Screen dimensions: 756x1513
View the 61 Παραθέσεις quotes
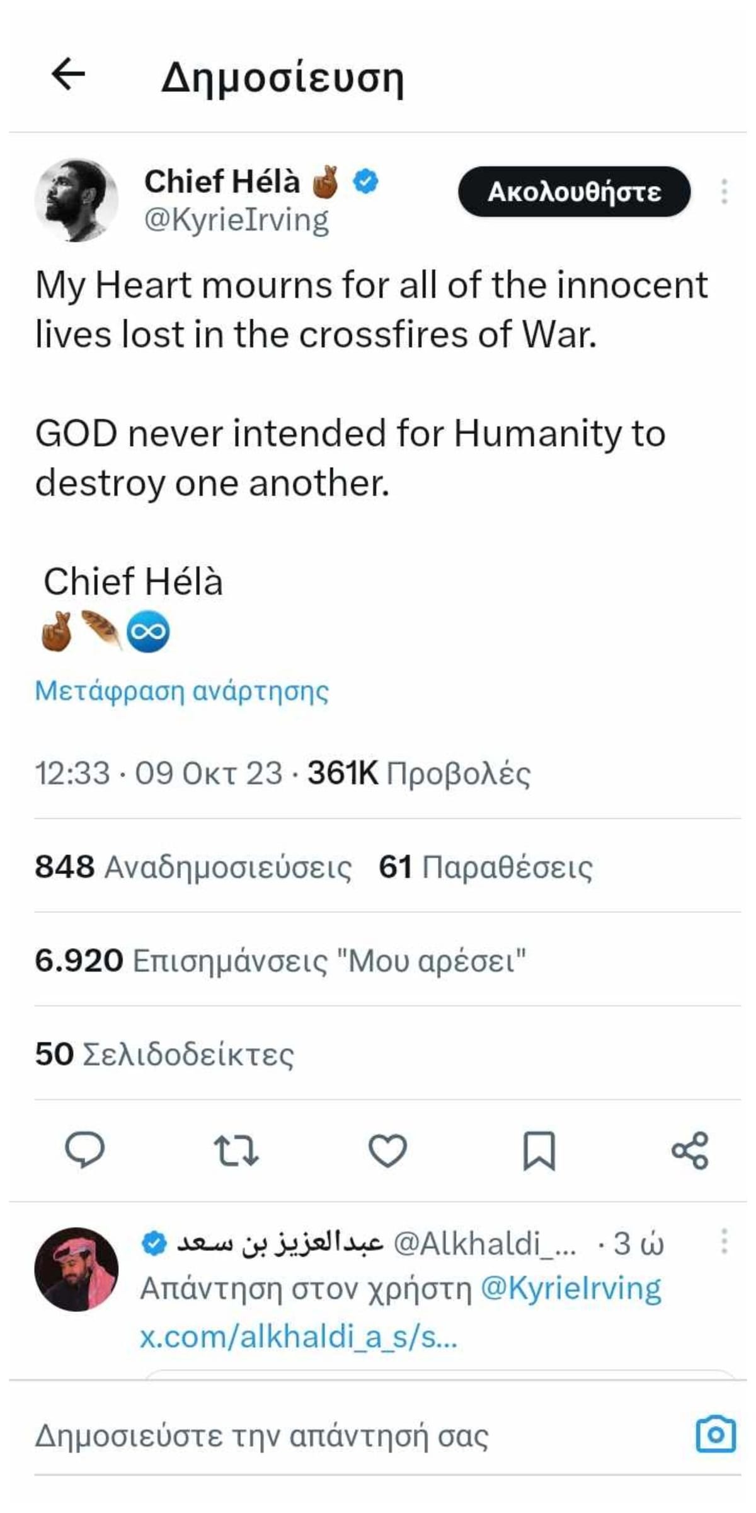[485, 867]
